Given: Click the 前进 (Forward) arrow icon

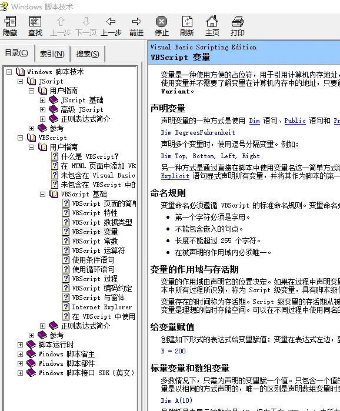Looking at the screenshot, I should 136,21.
